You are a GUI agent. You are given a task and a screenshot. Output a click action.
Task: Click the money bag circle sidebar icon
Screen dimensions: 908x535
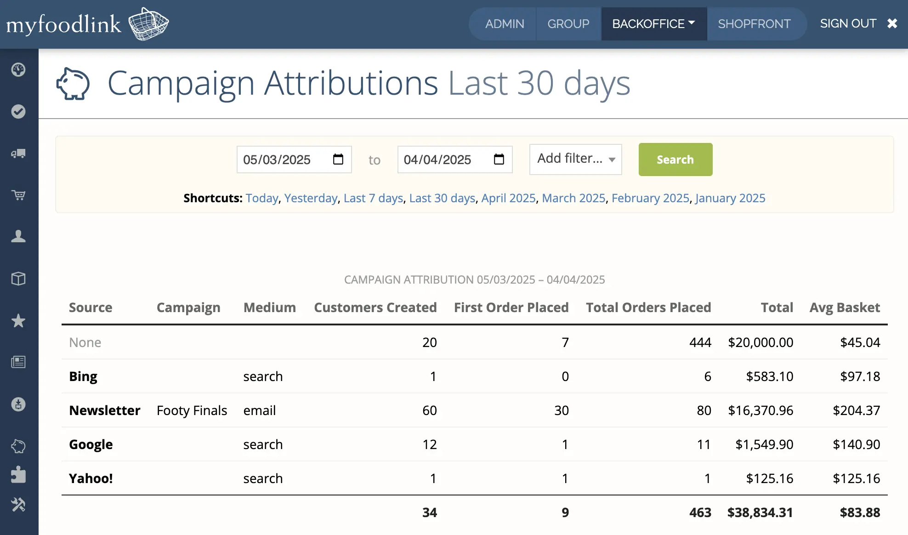18,404
